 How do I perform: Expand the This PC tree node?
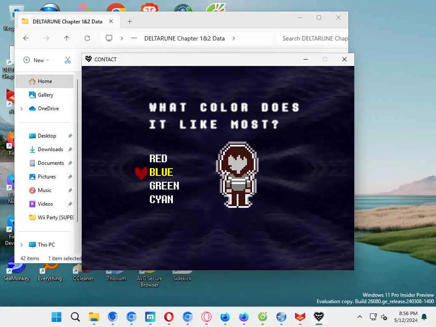(x=22, y=245)
